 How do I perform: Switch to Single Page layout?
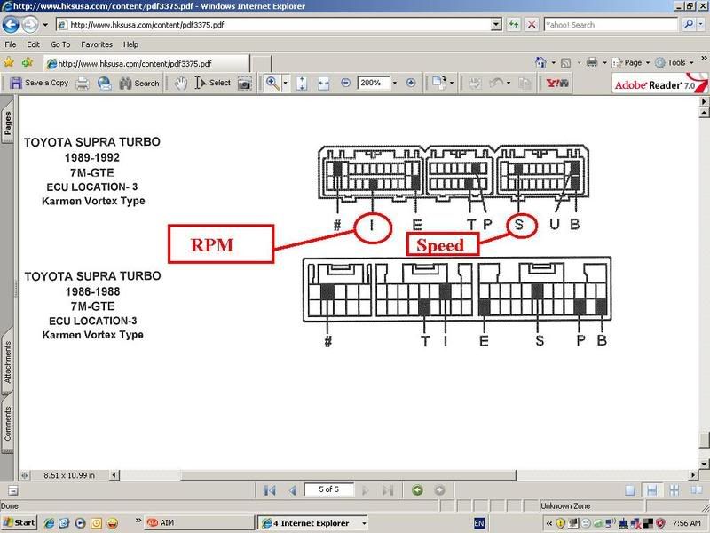click(630, 490)
